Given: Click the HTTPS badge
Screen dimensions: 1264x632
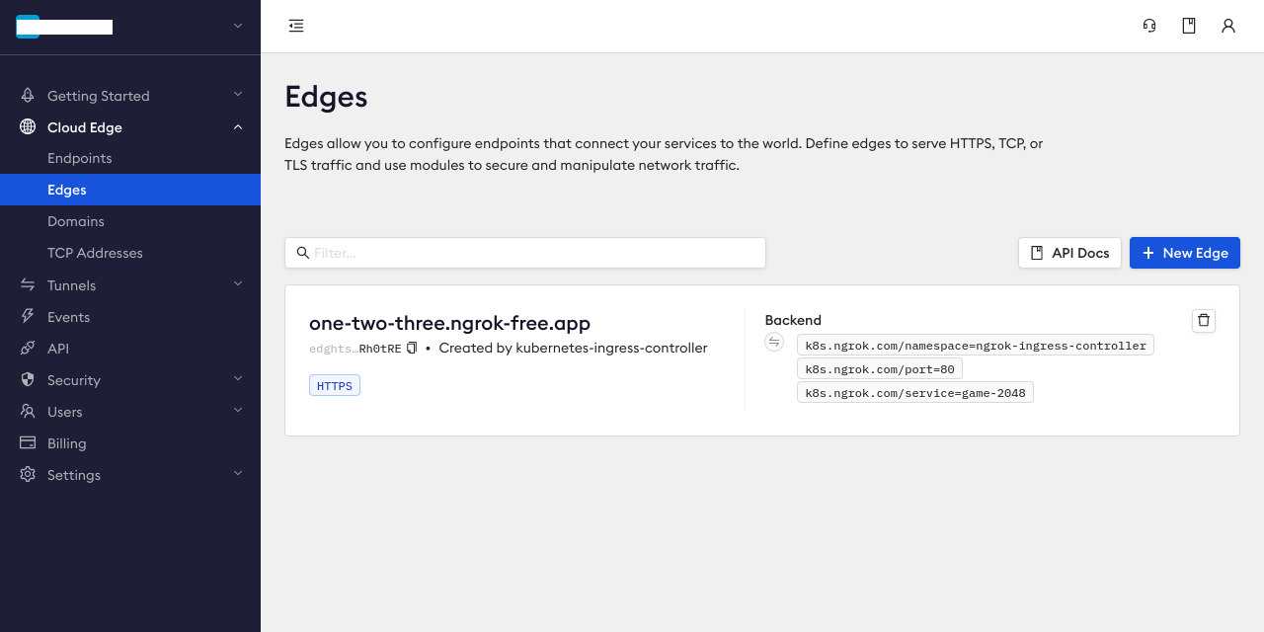Looking at the screenshot, I should point(335,385).
